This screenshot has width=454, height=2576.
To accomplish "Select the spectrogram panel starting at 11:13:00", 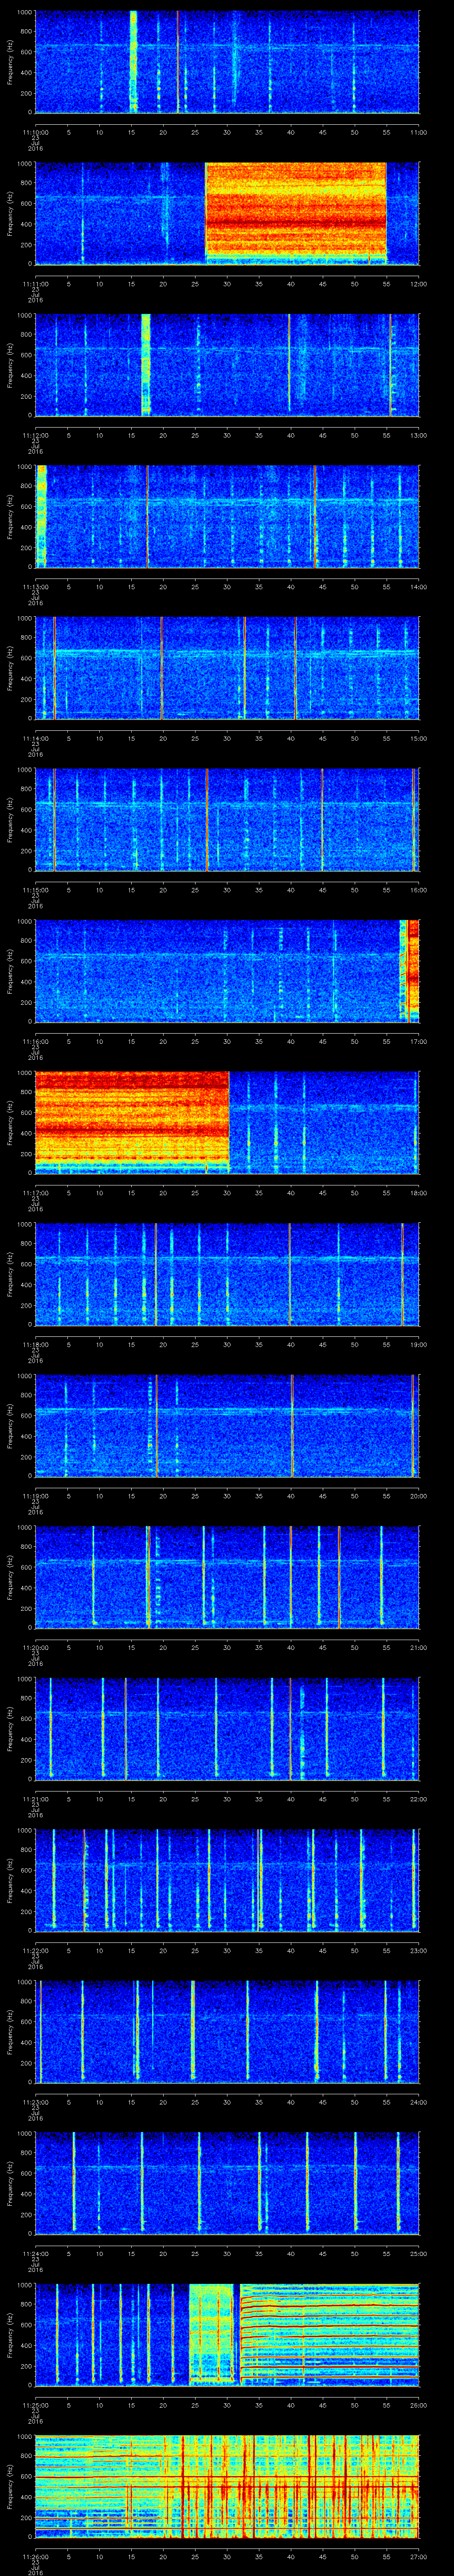I will 227,516.
